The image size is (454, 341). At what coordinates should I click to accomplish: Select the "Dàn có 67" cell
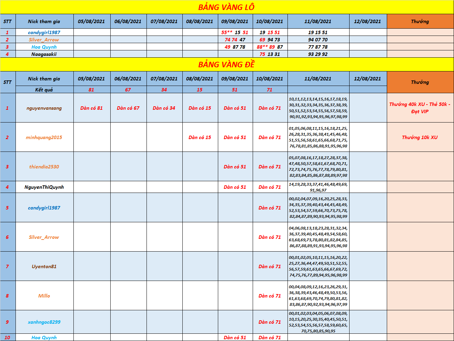[x=128, y=108]
